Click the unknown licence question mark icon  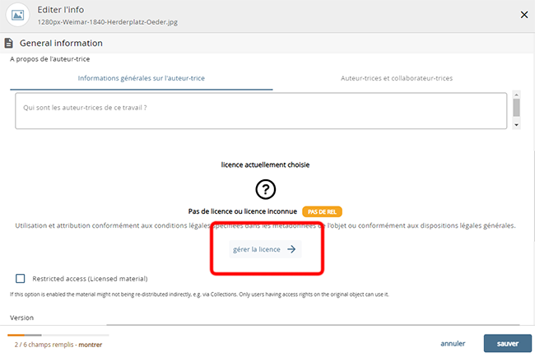tap(265, 189)
